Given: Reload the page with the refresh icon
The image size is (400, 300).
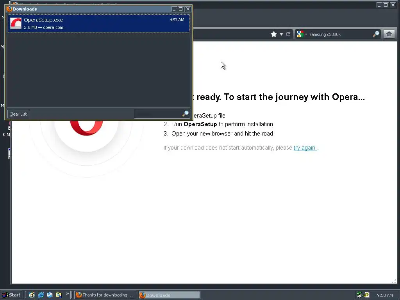Looking at the screenshot, I should point(288,34).
